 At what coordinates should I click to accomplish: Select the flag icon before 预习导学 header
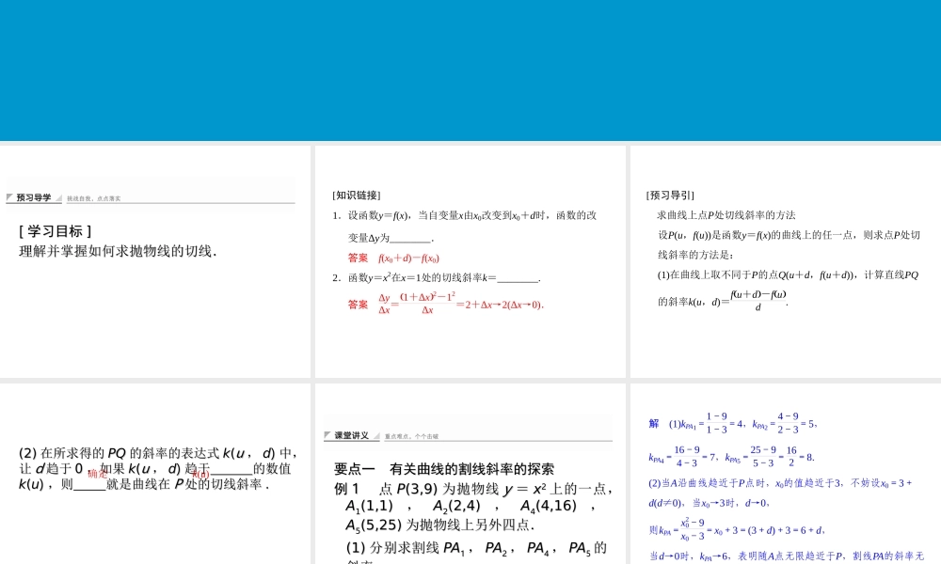pyautogui.click(x=10, y=196)
